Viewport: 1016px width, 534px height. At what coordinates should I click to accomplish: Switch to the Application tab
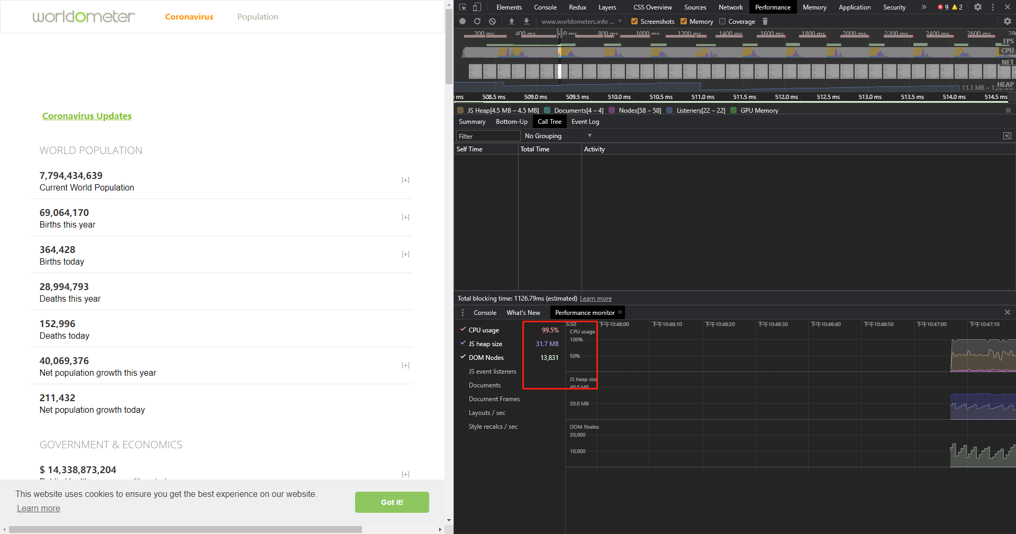tap(855, 7)
